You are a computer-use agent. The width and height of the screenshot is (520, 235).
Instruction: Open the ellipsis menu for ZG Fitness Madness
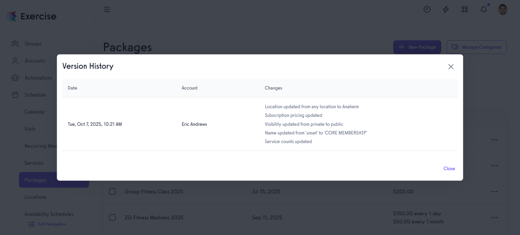[x=494, y=217]
